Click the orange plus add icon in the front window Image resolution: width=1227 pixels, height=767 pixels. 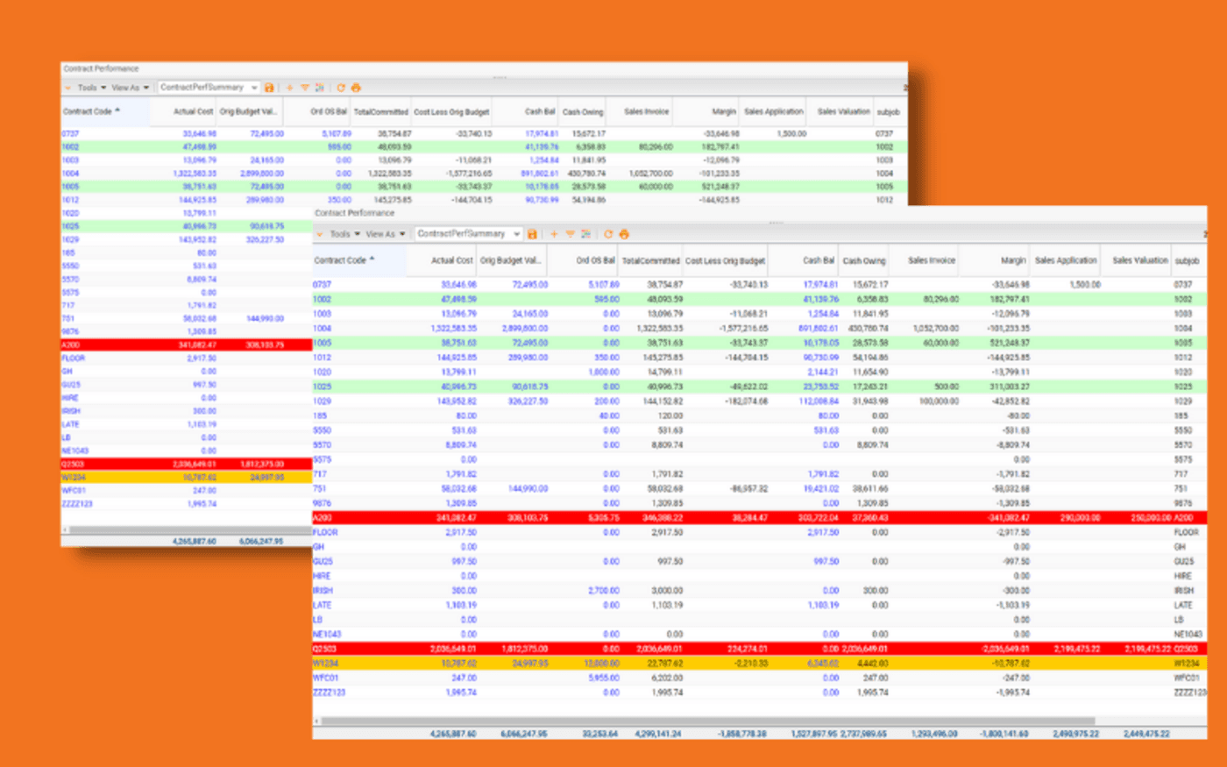(x=554, y=235)
